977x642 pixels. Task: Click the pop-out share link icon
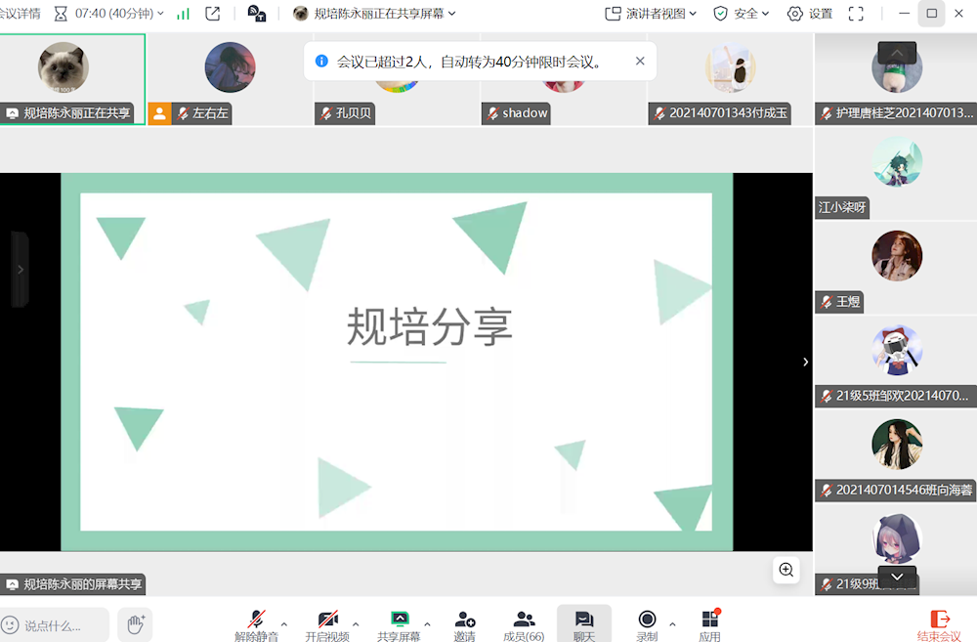pos(212,14)
